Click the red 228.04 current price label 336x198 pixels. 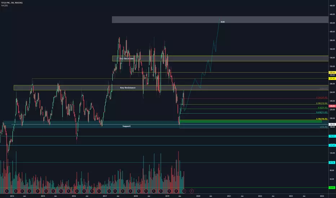coord(332,106)
